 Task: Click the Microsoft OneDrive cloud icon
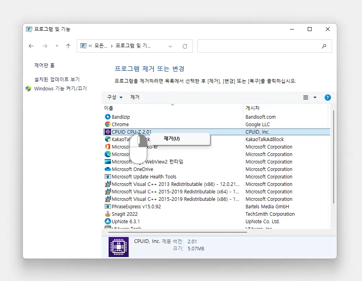tap(108, 169)
